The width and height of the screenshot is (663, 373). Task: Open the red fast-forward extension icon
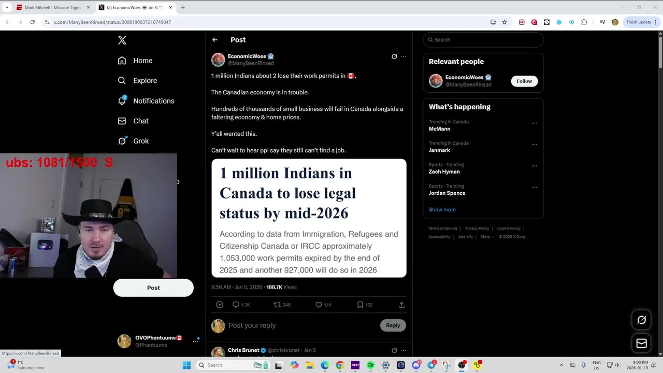point(522,22)
